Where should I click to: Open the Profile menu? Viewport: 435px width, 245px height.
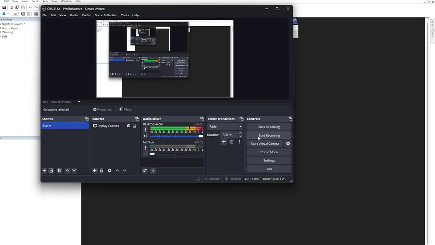(x=87, y=15)
